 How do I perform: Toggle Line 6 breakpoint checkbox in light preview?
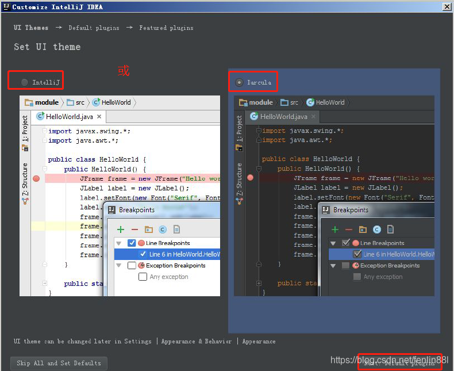143,254
